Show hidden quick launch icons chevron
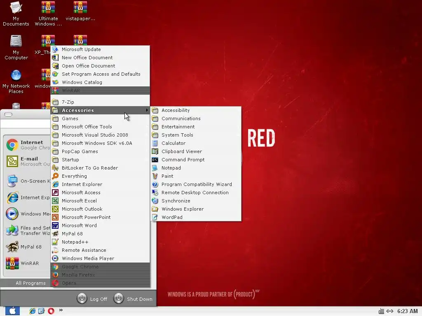The width and height of the screenshot is (422, 316). 61,310
